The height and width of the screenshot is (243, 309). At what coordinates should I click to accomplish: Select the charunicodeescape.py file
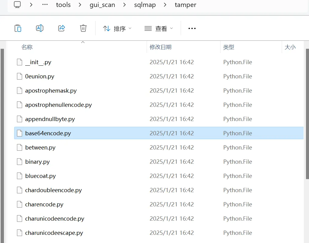pos(54,233)
